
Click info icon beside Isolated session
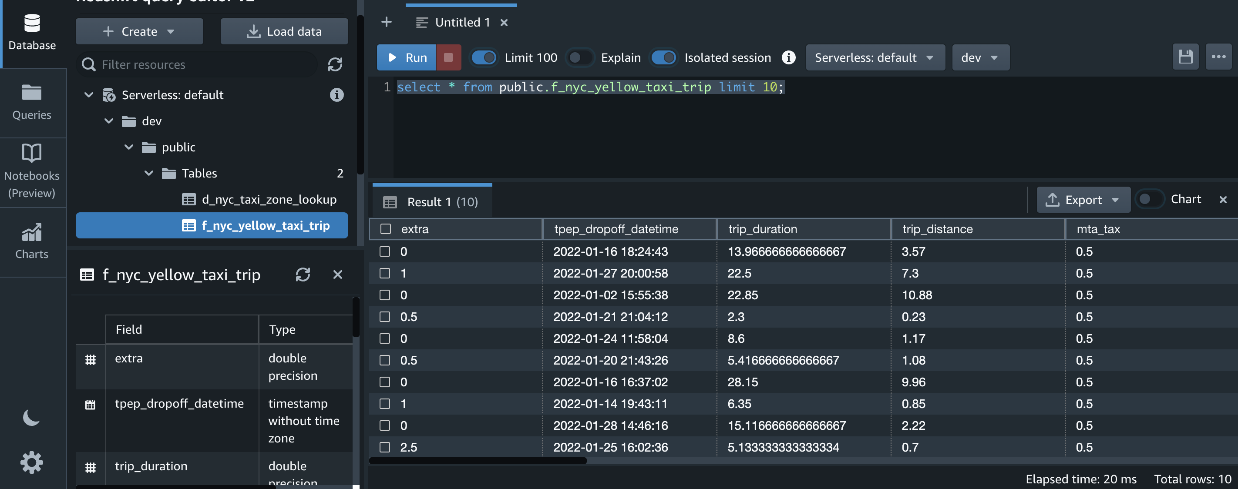(788, 57)
